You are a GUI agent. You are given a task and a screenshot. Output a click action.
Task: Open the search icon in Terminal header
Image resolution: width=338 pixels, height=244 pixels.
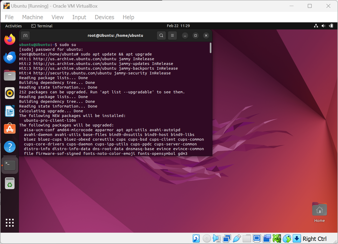161,35
